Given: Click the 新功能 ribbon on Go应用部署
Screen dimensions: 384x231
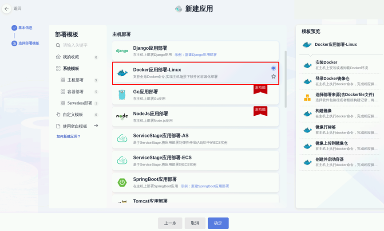Looking at the screenshot, I should pyautogui.click(x=260, y=89).
